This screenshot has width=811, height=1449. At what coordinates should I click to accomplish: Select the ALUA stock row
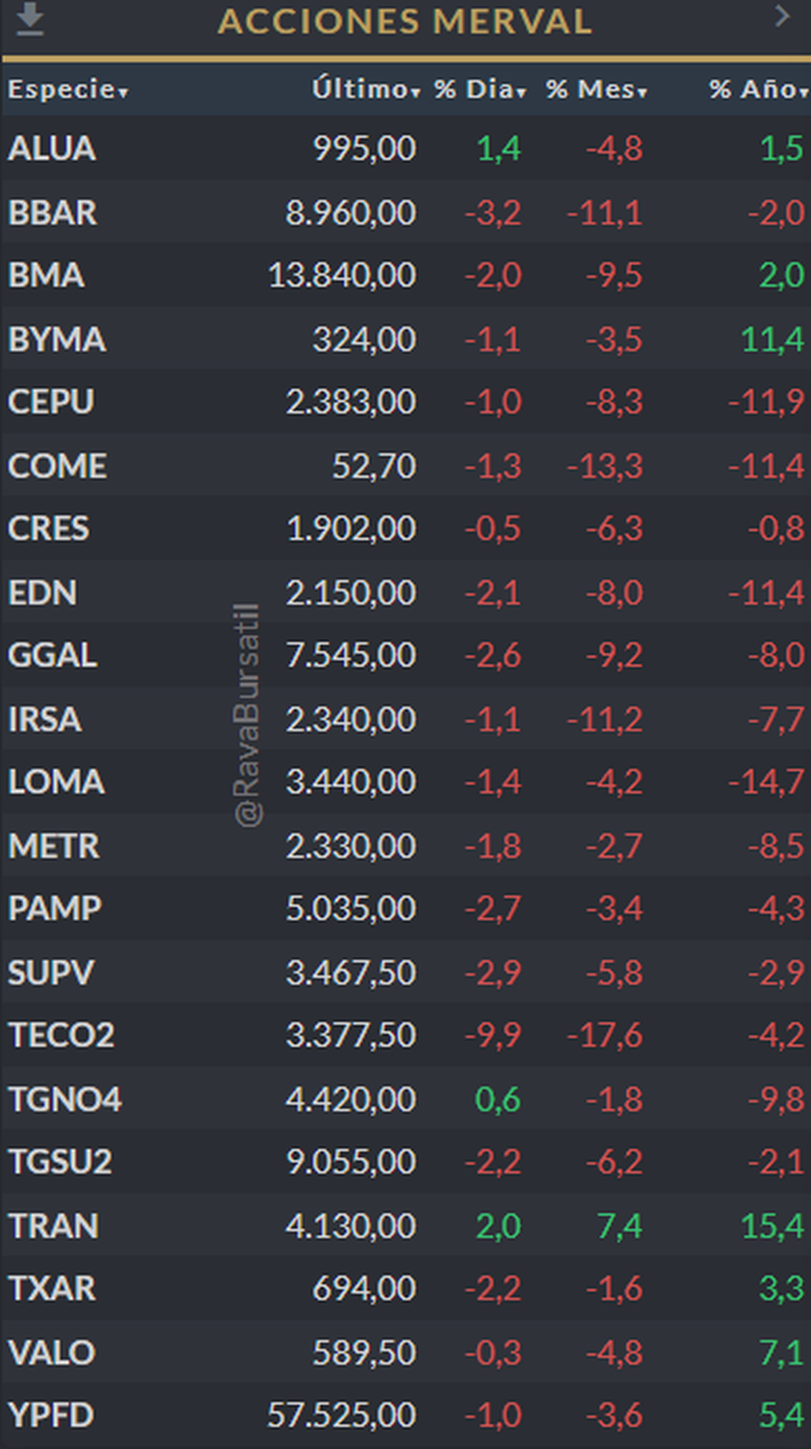[x=52, y=149]
